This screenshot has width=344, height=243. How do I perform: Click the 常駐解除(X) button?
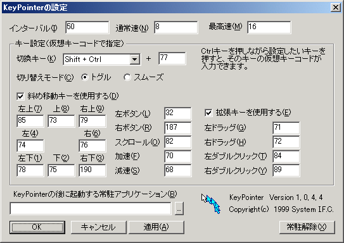click(307, 227)
